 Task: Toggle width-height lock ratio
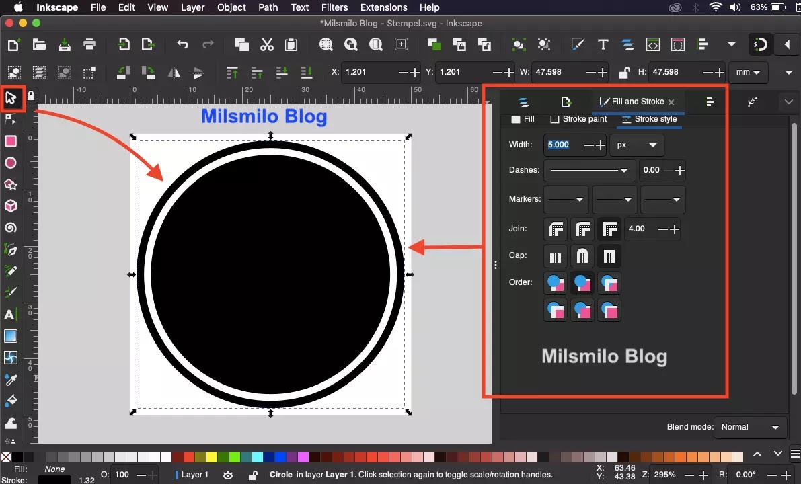pyautogui.click(x=623, y=73)
